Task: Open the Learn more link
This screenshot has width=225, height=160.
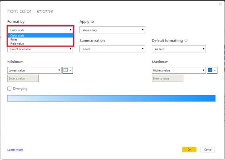Action: pyautogui.click(x=15, y=150)
